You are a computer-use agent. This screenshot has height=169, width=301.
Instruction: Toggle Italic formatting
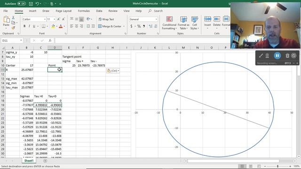point(29,26)
